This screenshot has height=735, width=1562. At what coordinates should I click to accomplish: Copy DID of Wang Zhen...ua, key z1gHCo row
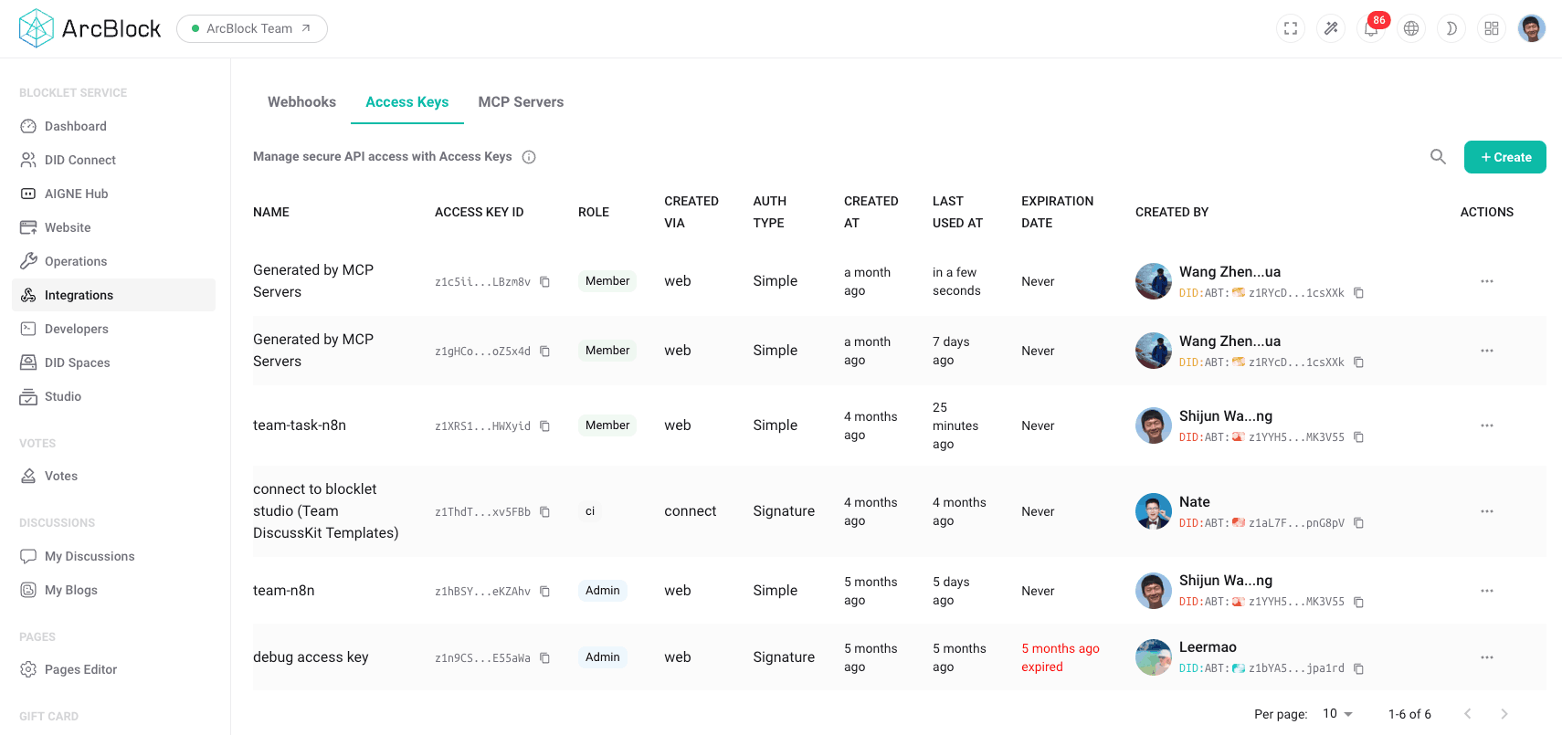[x=1358, y=362]
